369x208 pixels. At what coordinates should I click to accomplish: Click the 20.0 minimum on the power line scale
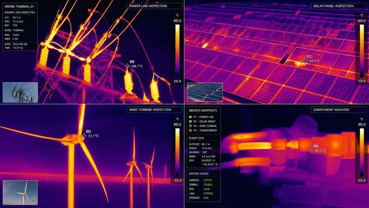[177, 81]
